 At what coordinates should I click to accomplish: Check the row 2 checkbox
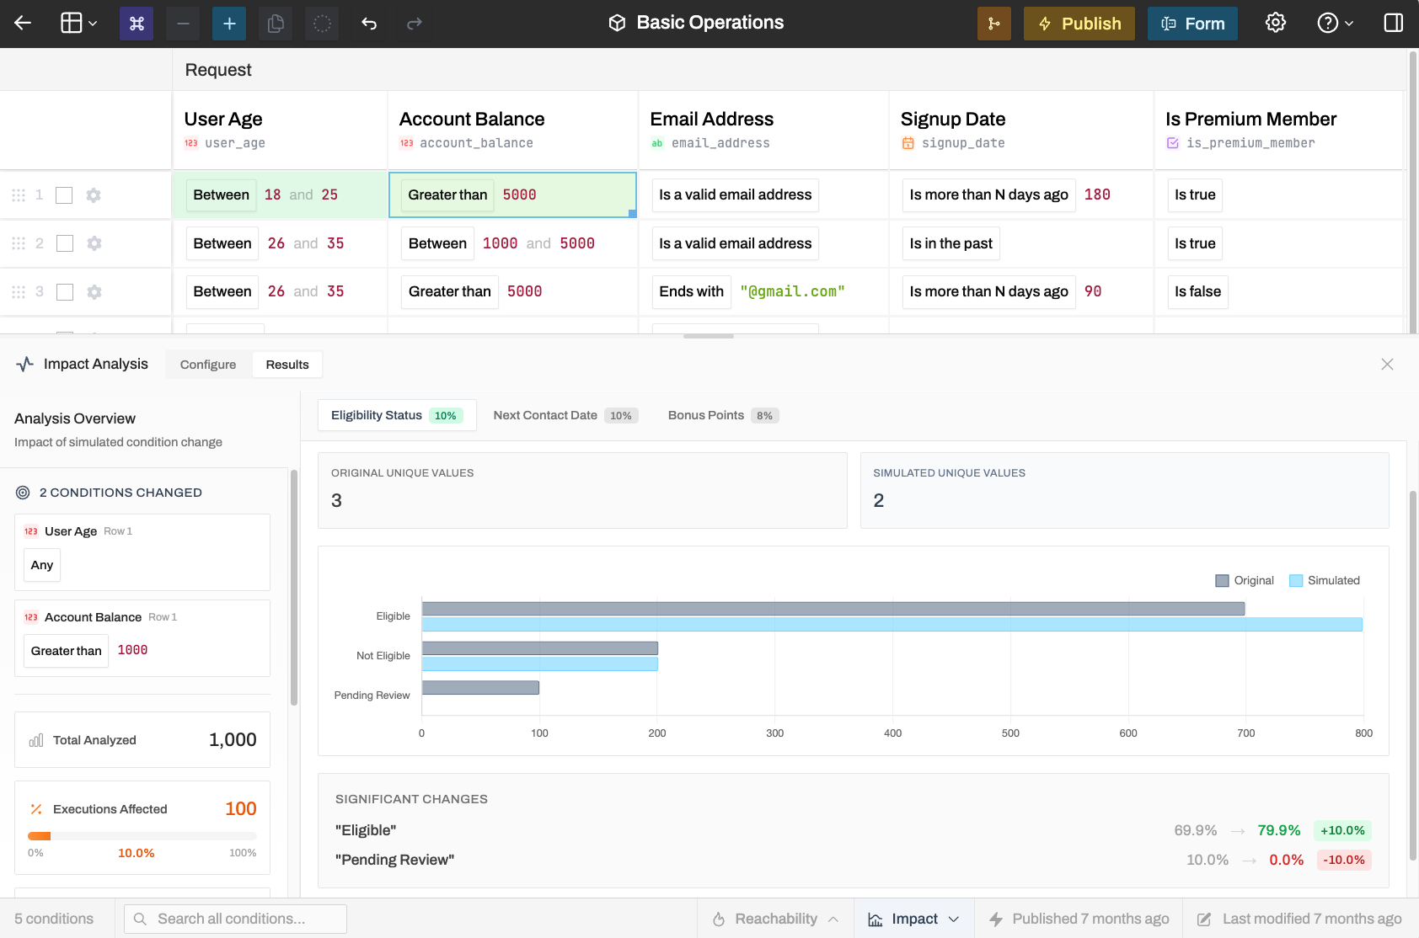coord(64,243)
